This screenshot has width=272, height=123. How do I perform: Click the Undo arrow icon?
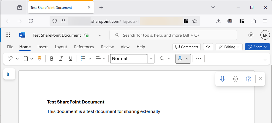10,59
